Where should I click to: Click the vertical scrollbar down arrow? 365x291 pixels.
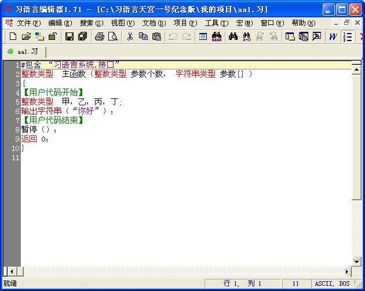click(x=357, y=261)
